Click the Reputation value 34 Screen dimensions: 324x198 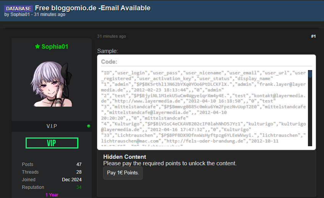coord(79,187)
